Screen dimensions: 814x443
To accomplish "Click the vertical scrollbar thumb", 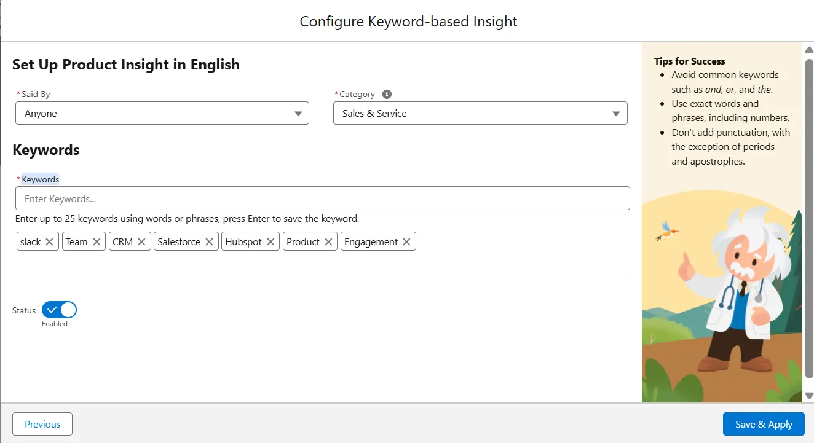I will (x=809, y=215).
